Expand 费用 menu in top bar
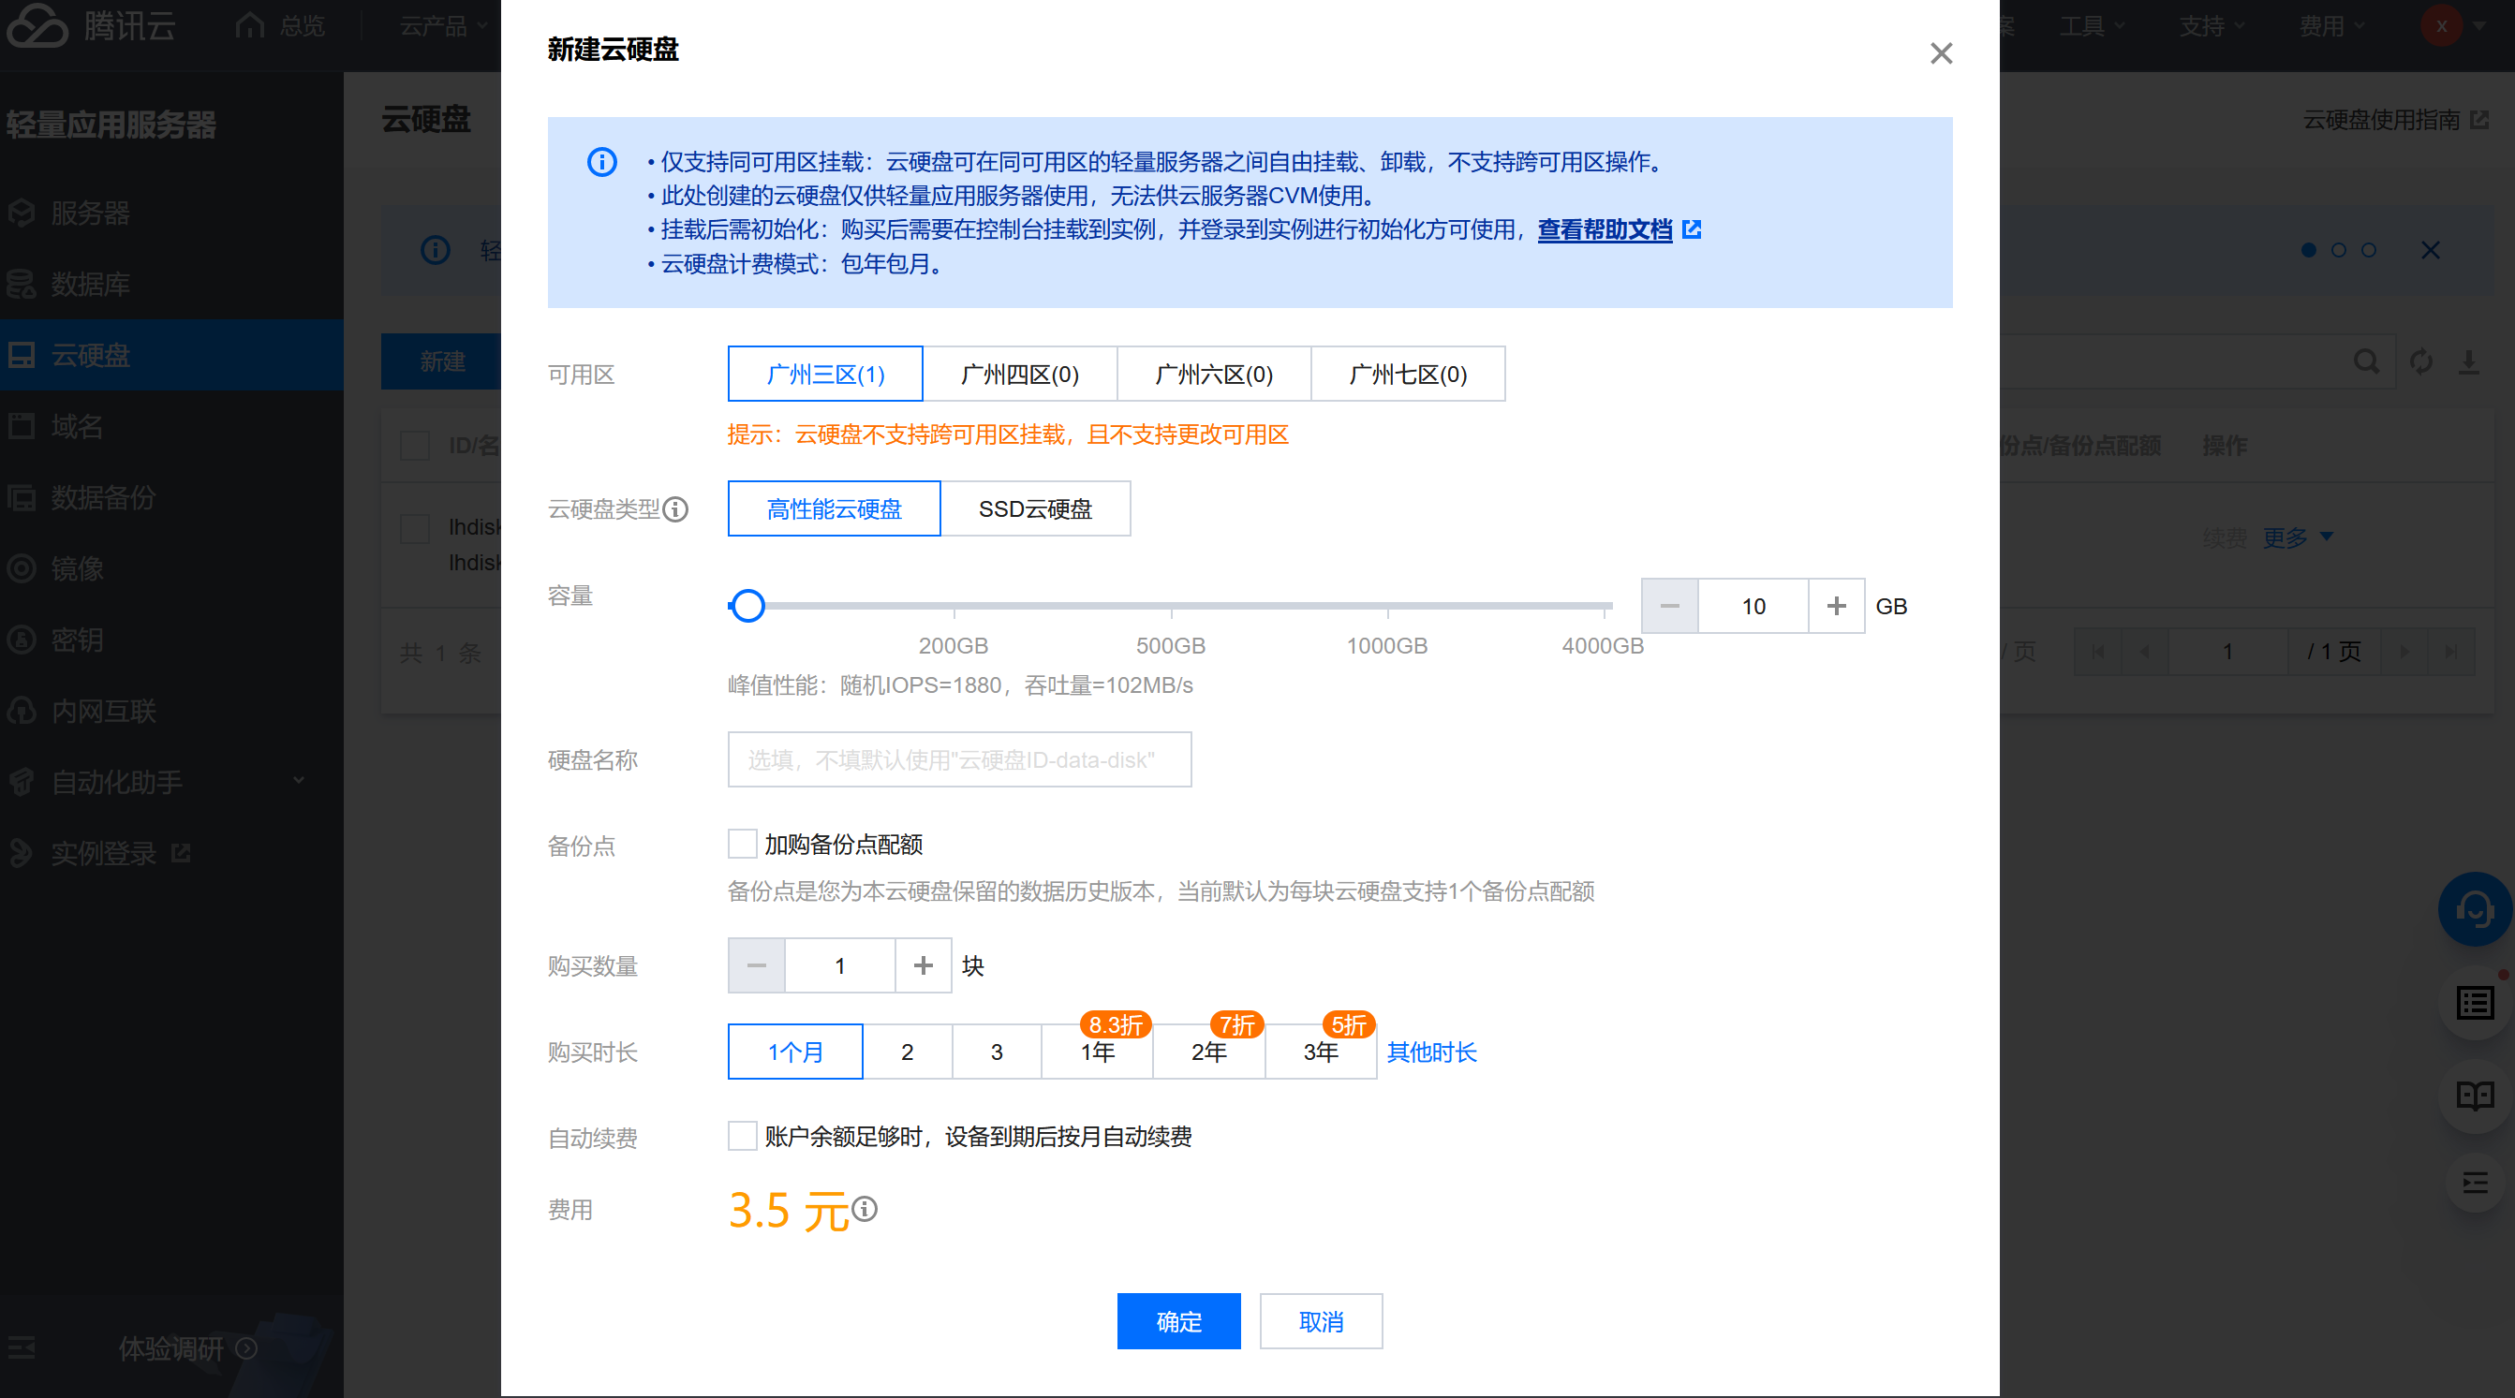 (x=2330, y=25)
